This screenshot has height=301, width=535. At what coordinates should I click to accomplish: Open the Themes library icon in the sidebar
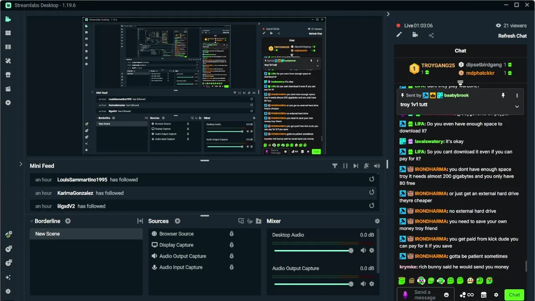coord(8,47)
